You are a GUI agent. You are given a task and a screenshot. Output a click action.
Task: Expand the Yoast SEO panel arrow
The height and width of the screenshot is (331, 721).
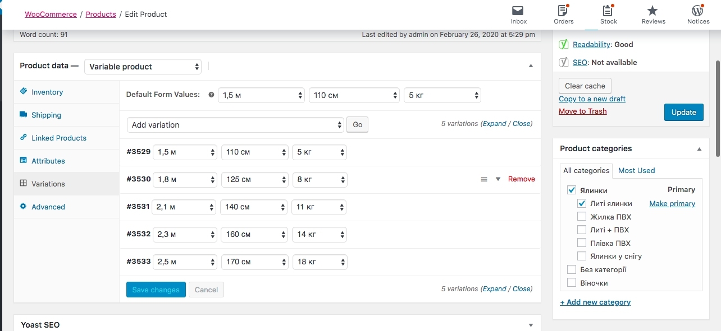tap(531, 325)
